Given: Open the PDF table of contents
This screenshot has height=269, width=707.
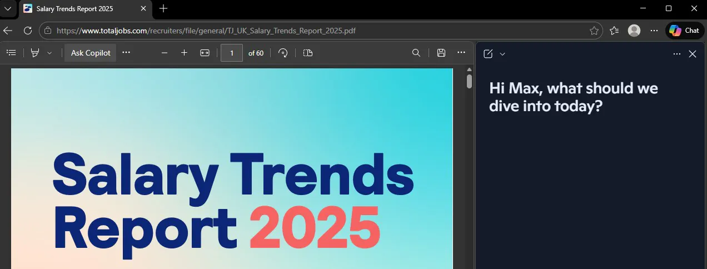Looking at the screenshot, I should click(x=11, y=53).
